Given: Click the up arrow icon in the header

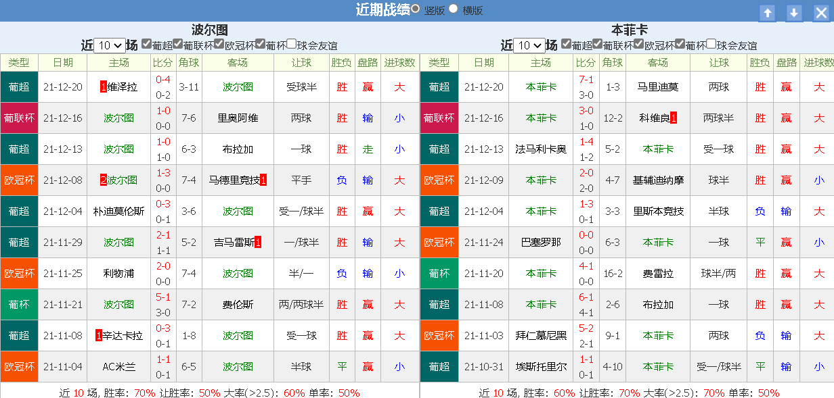Looking at the screenshot, I should coord(767,13).
